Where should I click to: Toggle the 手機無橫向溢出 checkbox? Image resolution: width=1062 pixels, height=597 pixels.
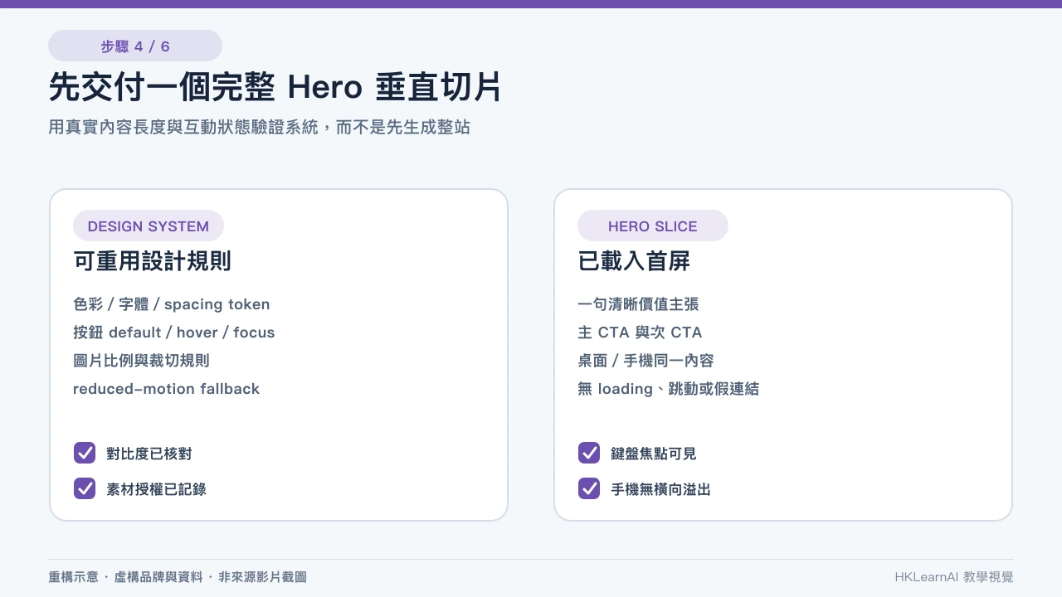(x=589, y=488)
